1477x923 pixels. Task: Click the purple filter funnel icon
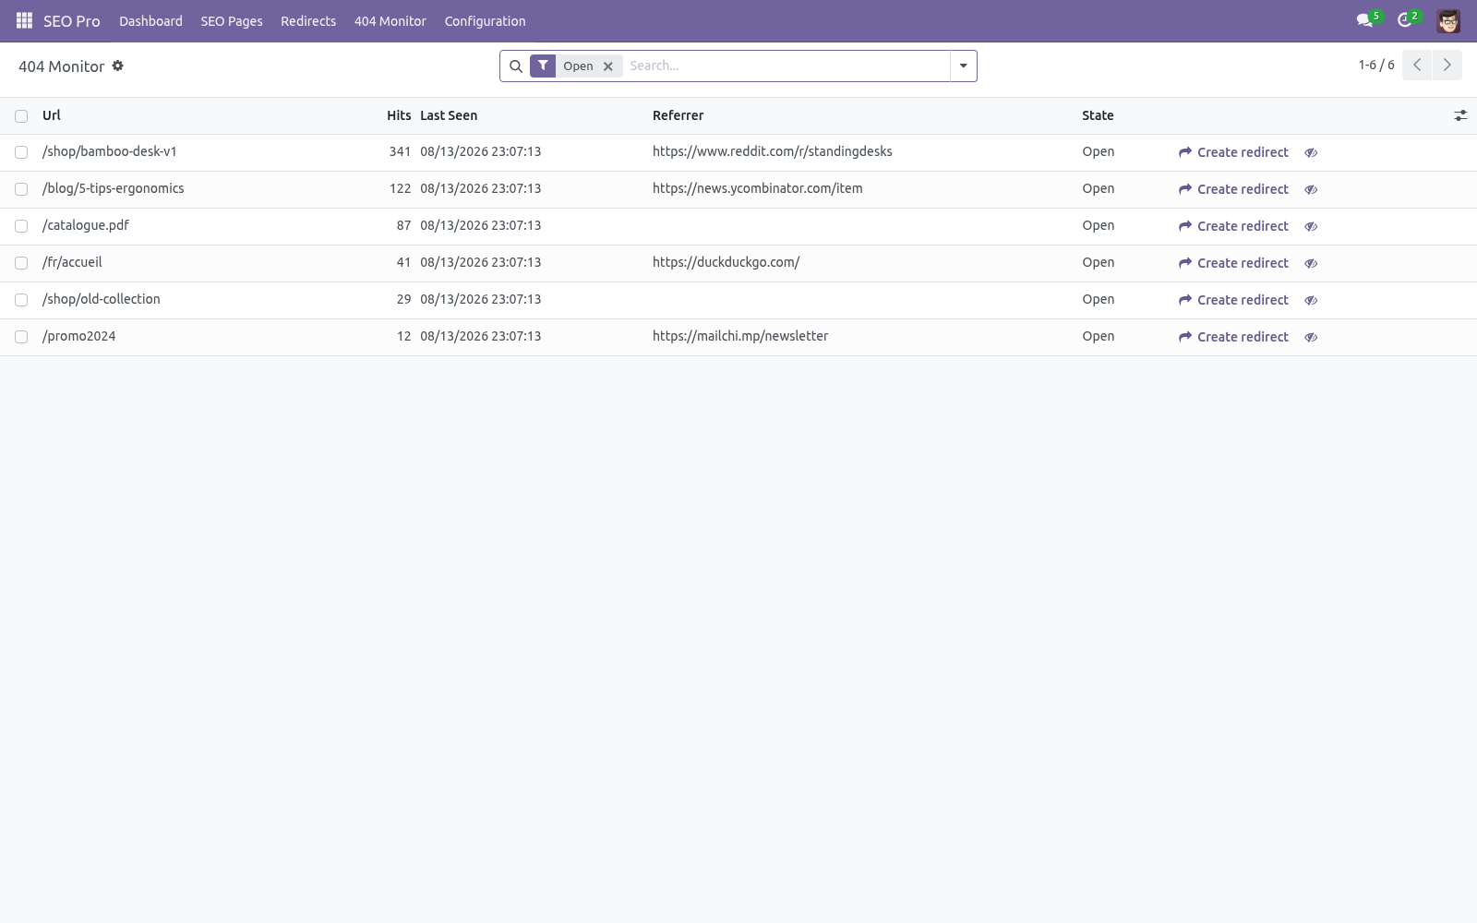pyautogui.click(x=543, y=66)
